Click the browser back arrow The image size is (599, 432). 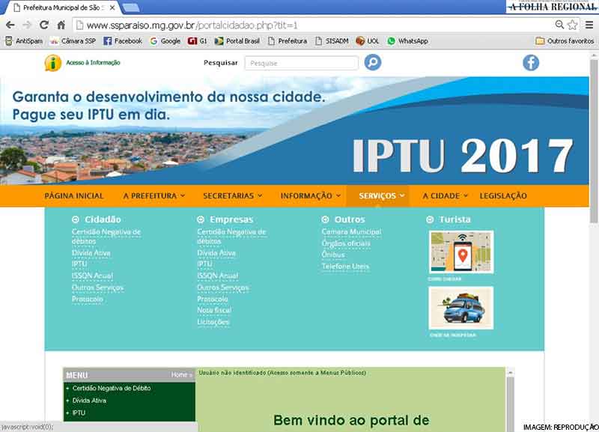[10, 25]
